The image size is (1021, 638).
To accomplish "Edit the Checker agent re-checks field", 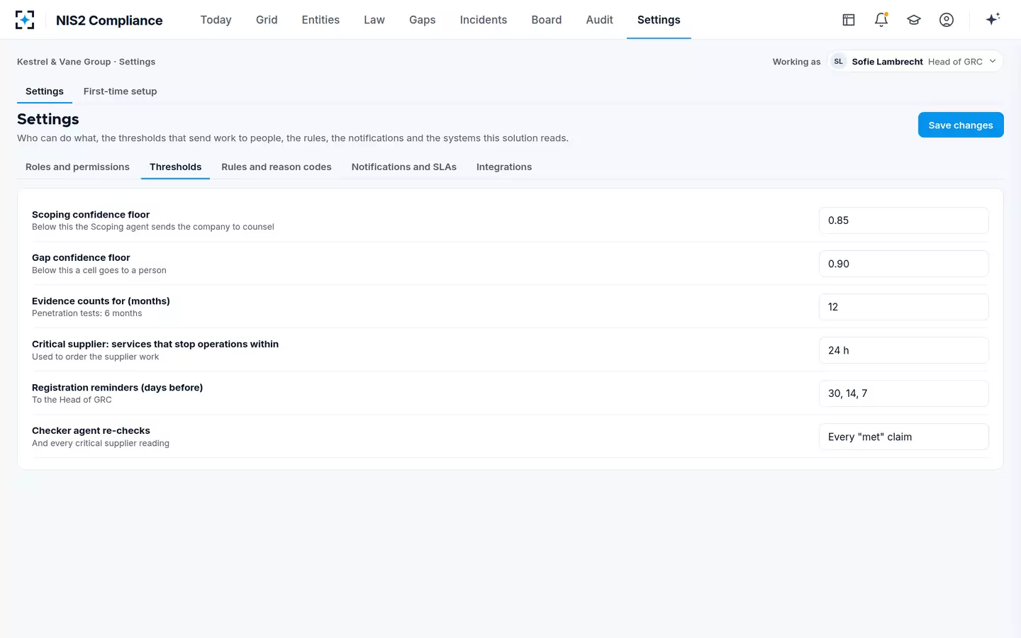I will click(904, 437).
